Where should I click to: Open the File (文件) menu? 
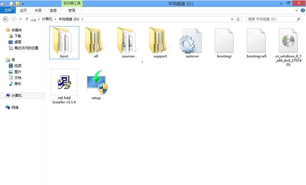point(8,10)
